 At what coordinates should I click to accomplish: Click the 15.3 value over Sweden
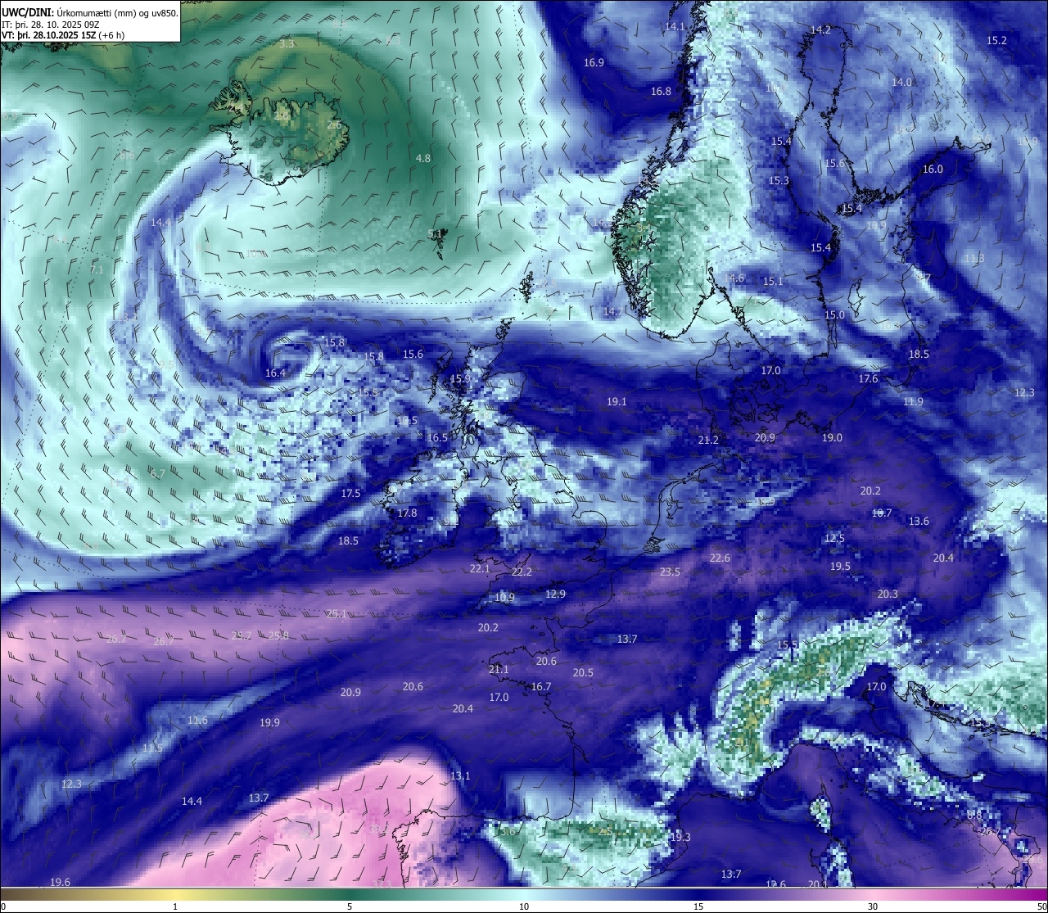[779, 181]
